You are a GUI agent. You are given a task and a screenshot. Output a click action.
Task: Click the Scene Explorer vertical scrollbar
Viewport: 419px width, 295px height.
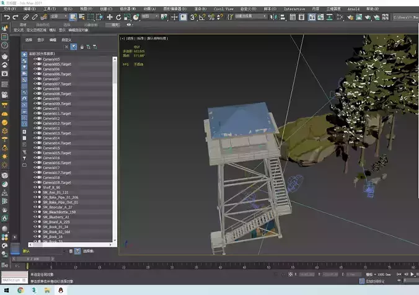coord(115,148)
